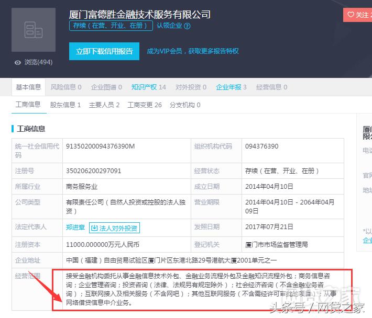372x318 pixels.
Task: Click registration authority 厦门市市场监督管理局
Action: [277, 244]
